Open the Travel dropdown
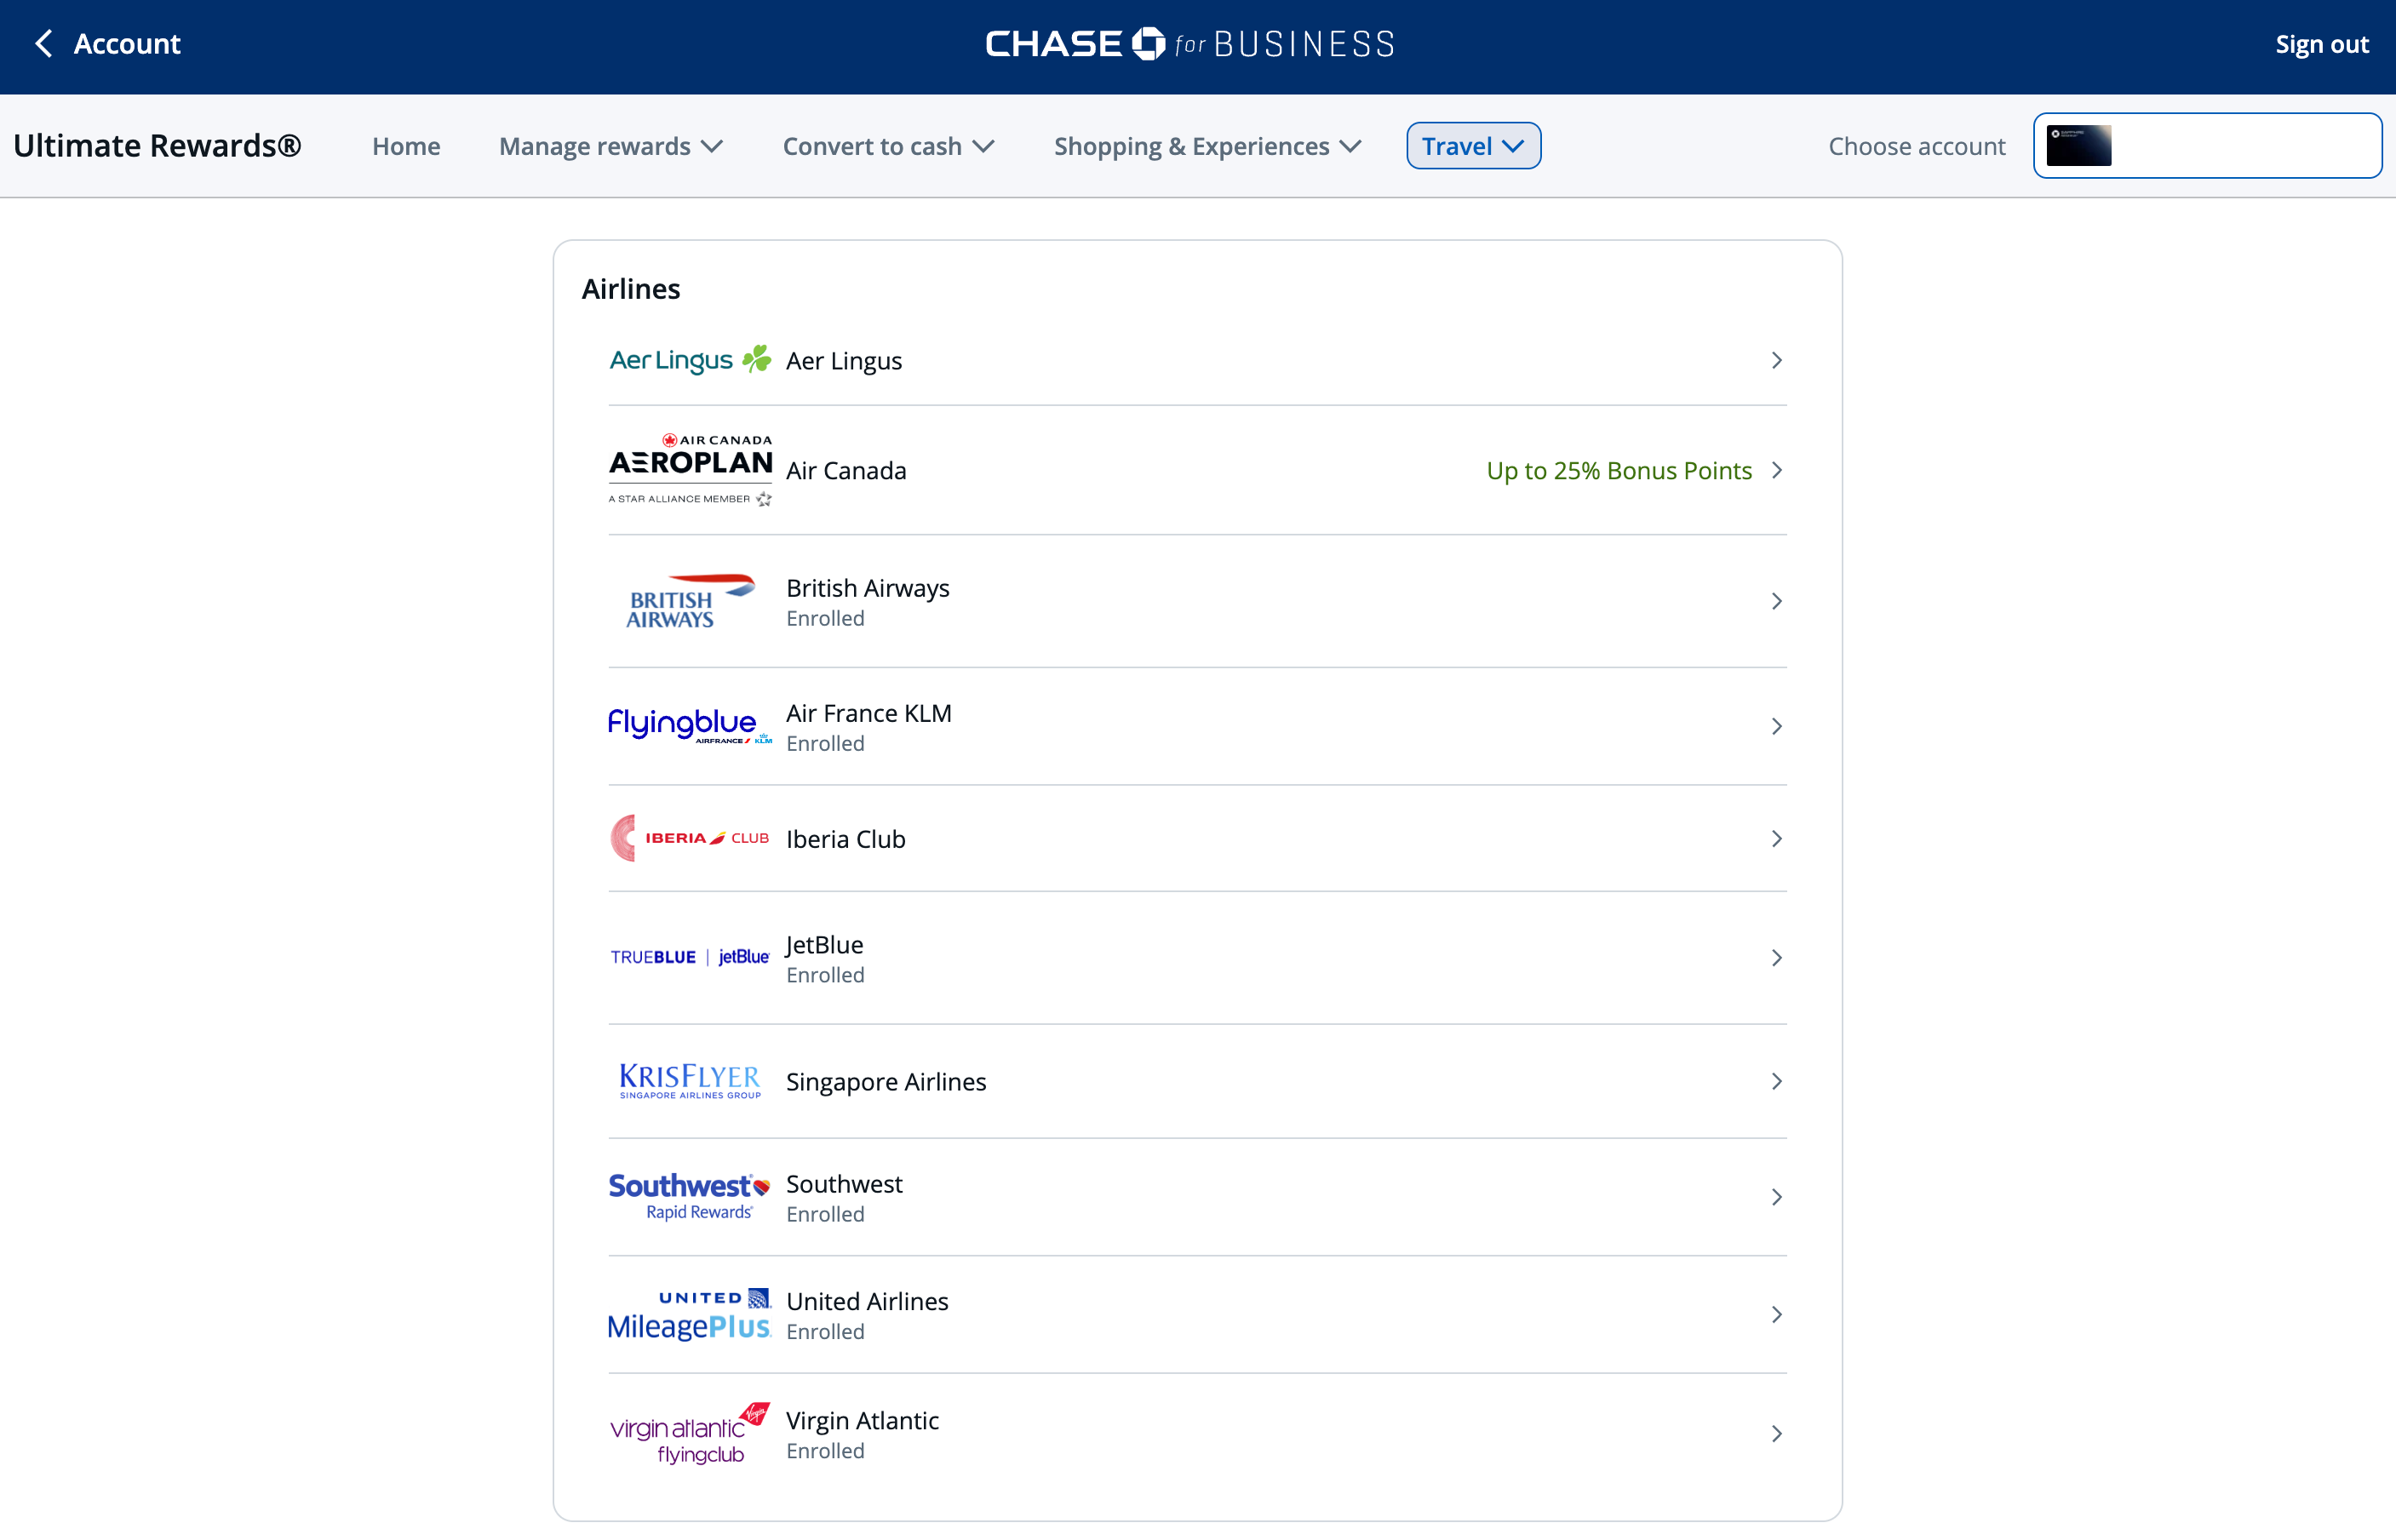Screen dimensions: 2396x1540 tap(1472, 145)
